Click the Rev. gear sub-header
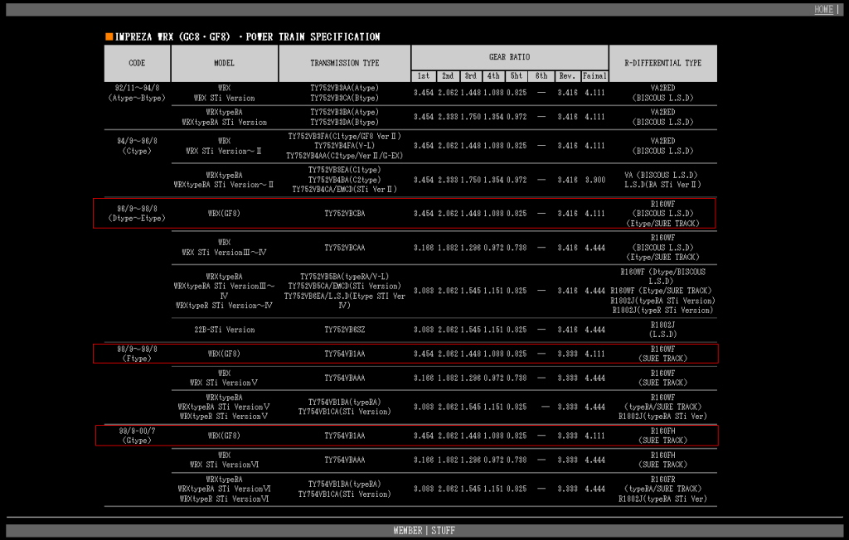This screenshot has width=849, height=540. 567,76
